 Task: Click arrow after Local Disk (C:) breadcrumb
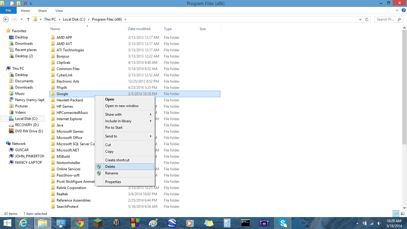coord(88,19)
